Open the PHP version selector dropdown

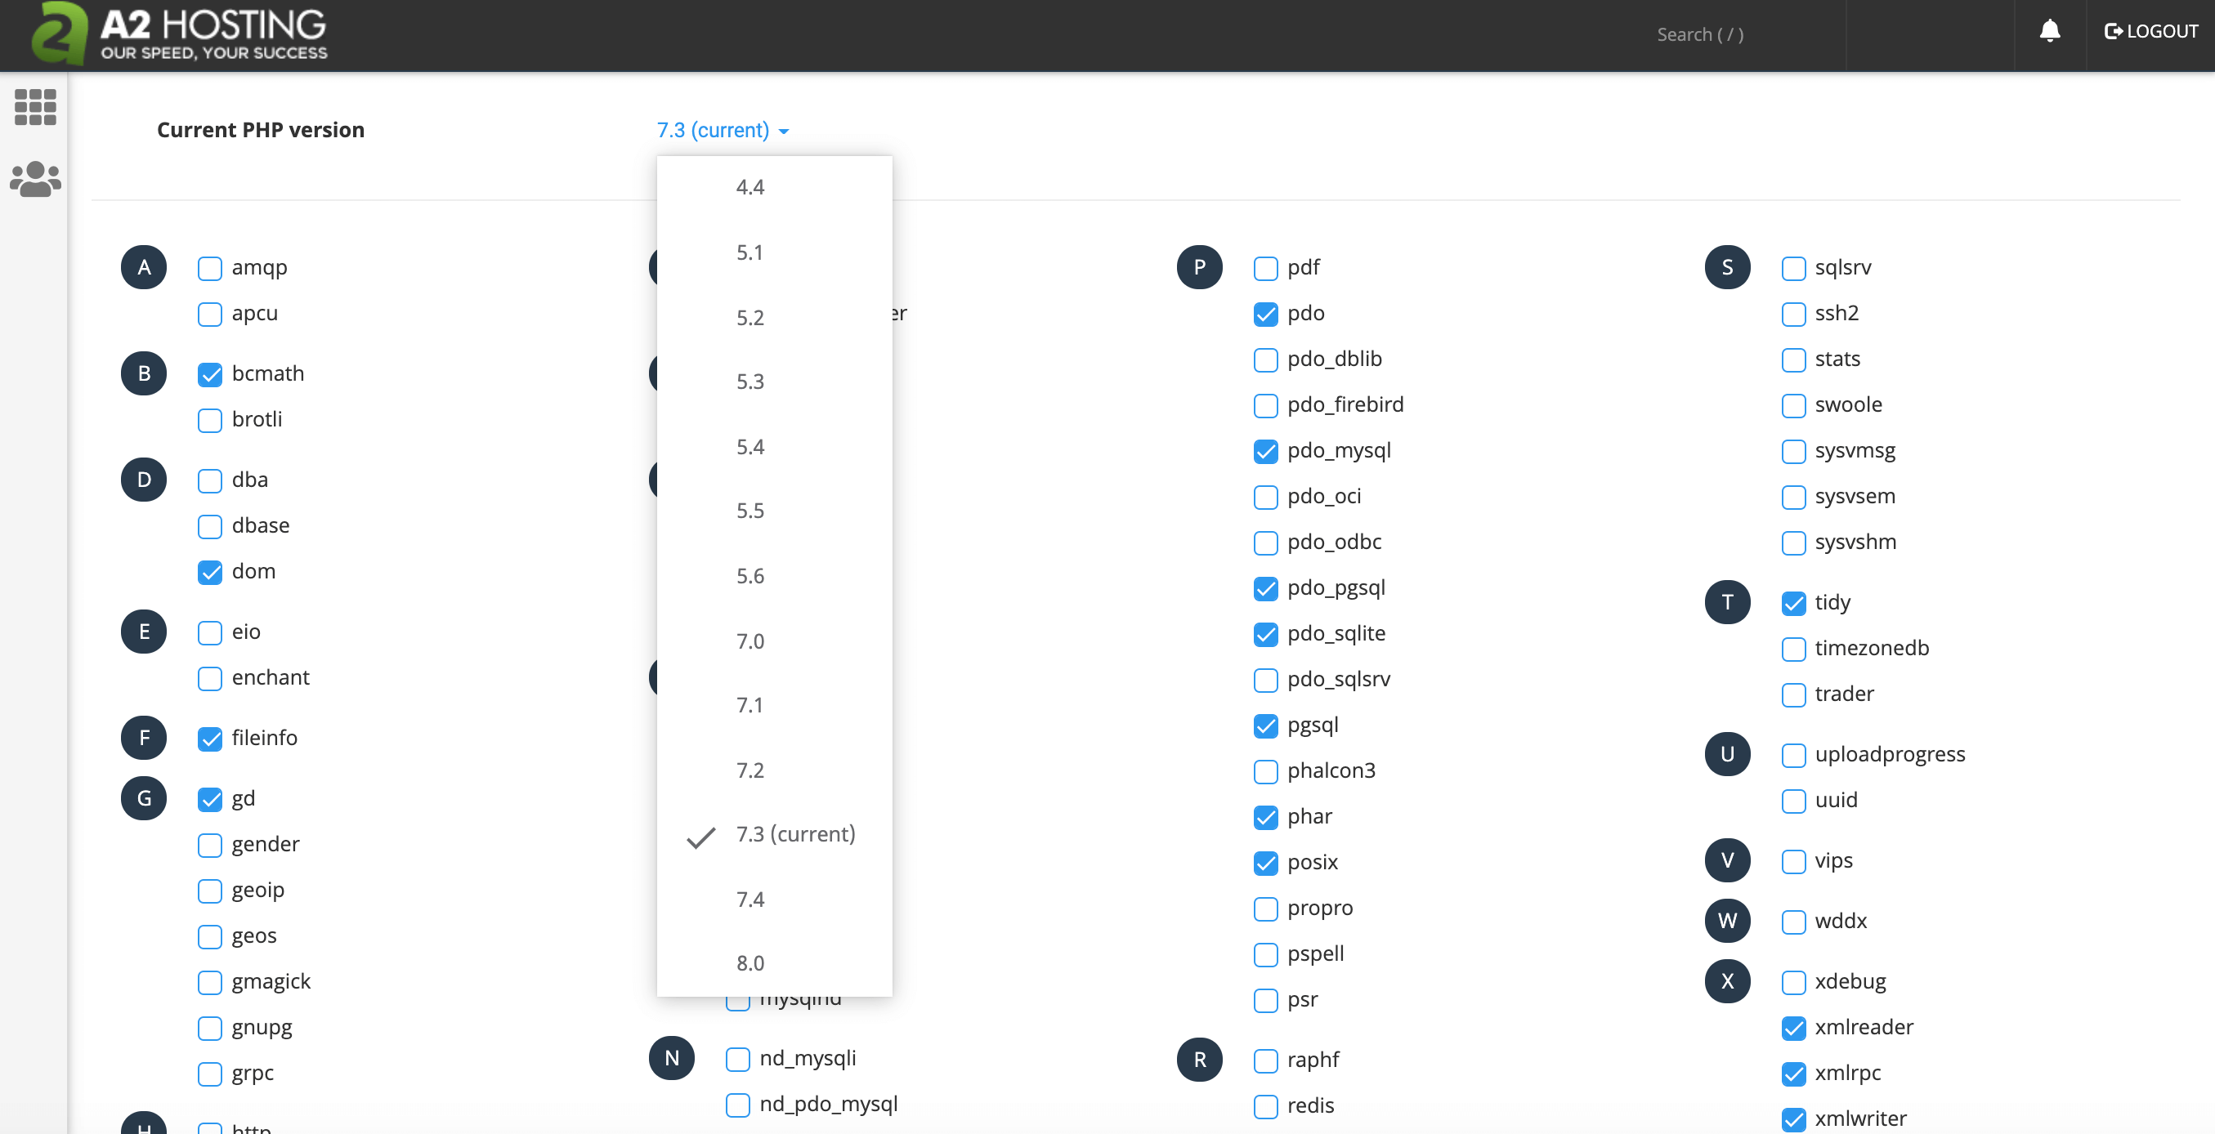coord(723,130)
